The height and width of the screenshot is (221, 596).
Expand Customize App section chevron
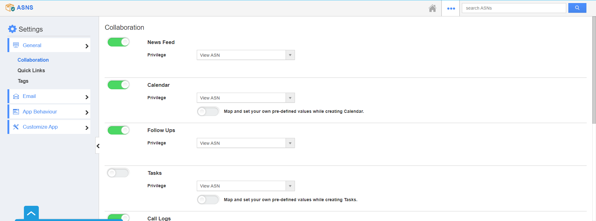(x=87, y=128)
